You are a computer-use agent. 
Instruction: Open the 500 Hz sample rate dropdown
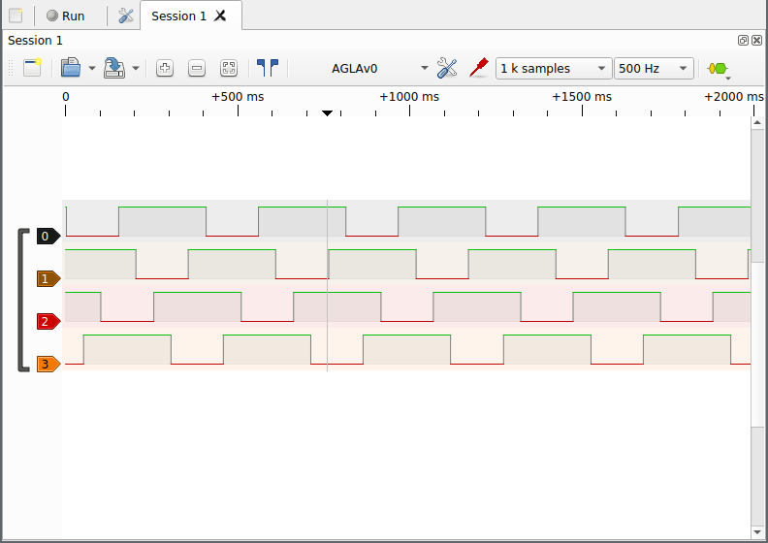click(654, 68)
